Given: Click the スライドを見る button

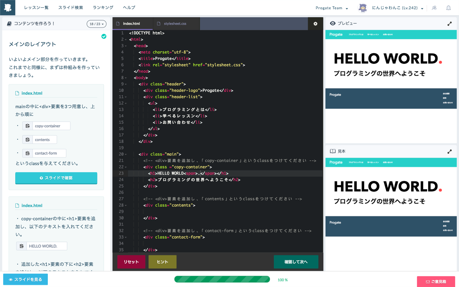Looking at the screenshot, I should [25, 279].
